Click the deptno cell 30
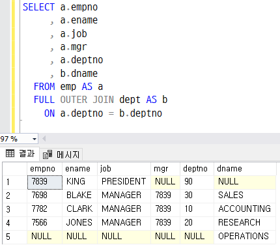The width and height of the screenshot is (280, 247). (197, 196)
